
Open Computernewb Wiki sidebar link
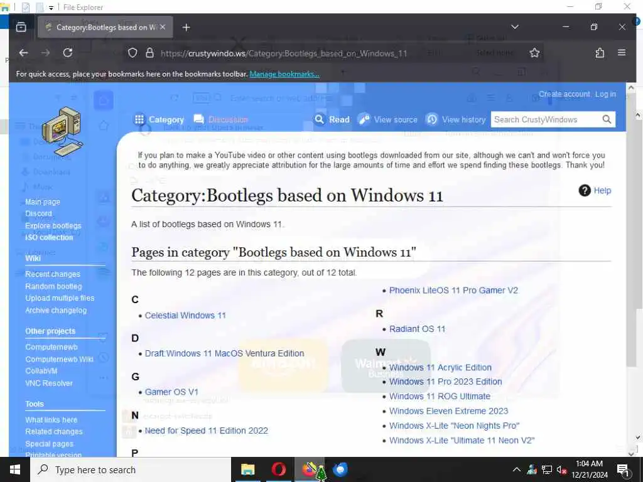click(59, 360)
